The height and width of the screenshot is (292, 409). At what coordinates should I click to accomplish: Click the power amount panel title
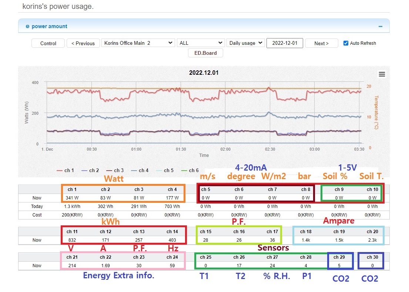[x=49, y=27]
